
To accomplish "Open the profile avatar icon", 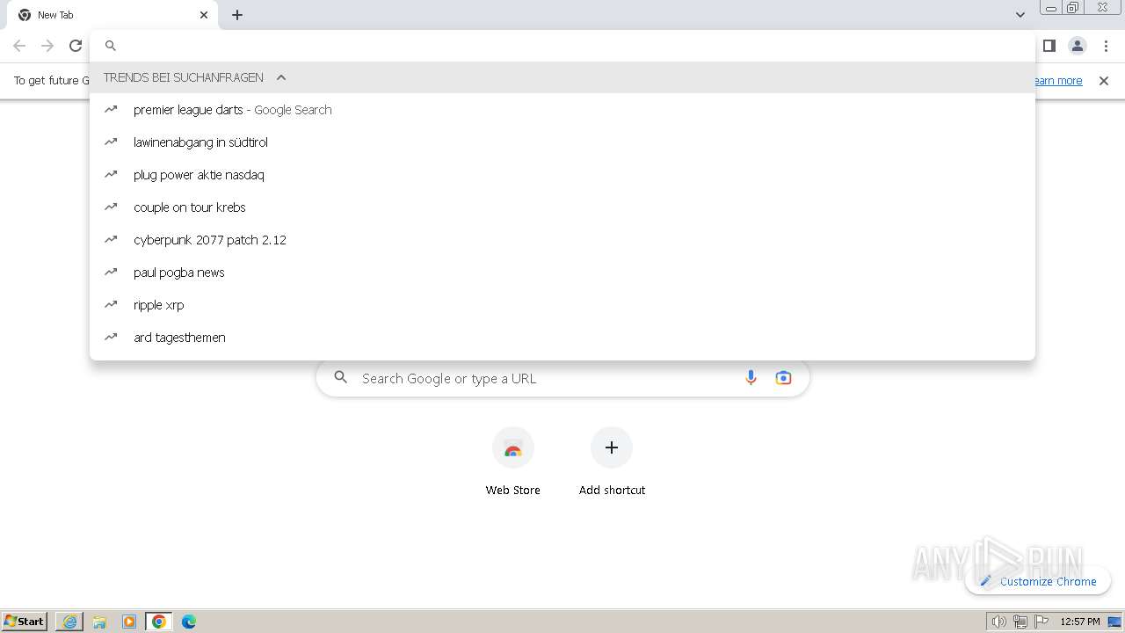I will click(1078, 46).
